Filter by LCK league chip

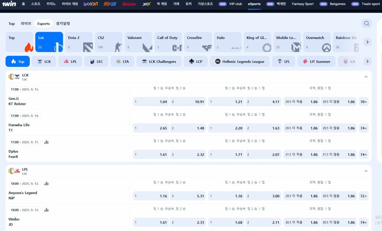(44, 61)
